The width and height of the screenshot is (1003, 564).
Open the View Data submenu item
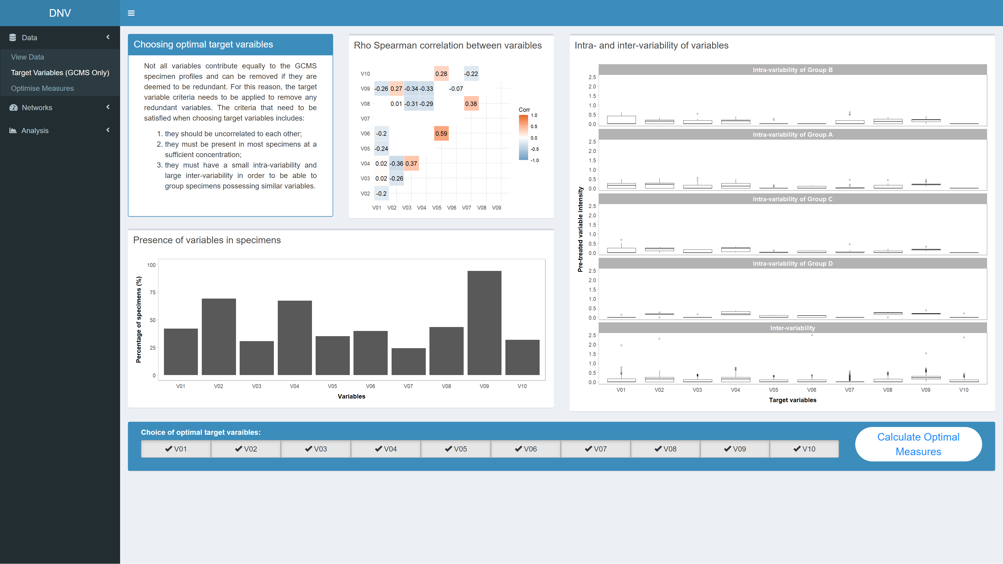[x=27, y=57]
